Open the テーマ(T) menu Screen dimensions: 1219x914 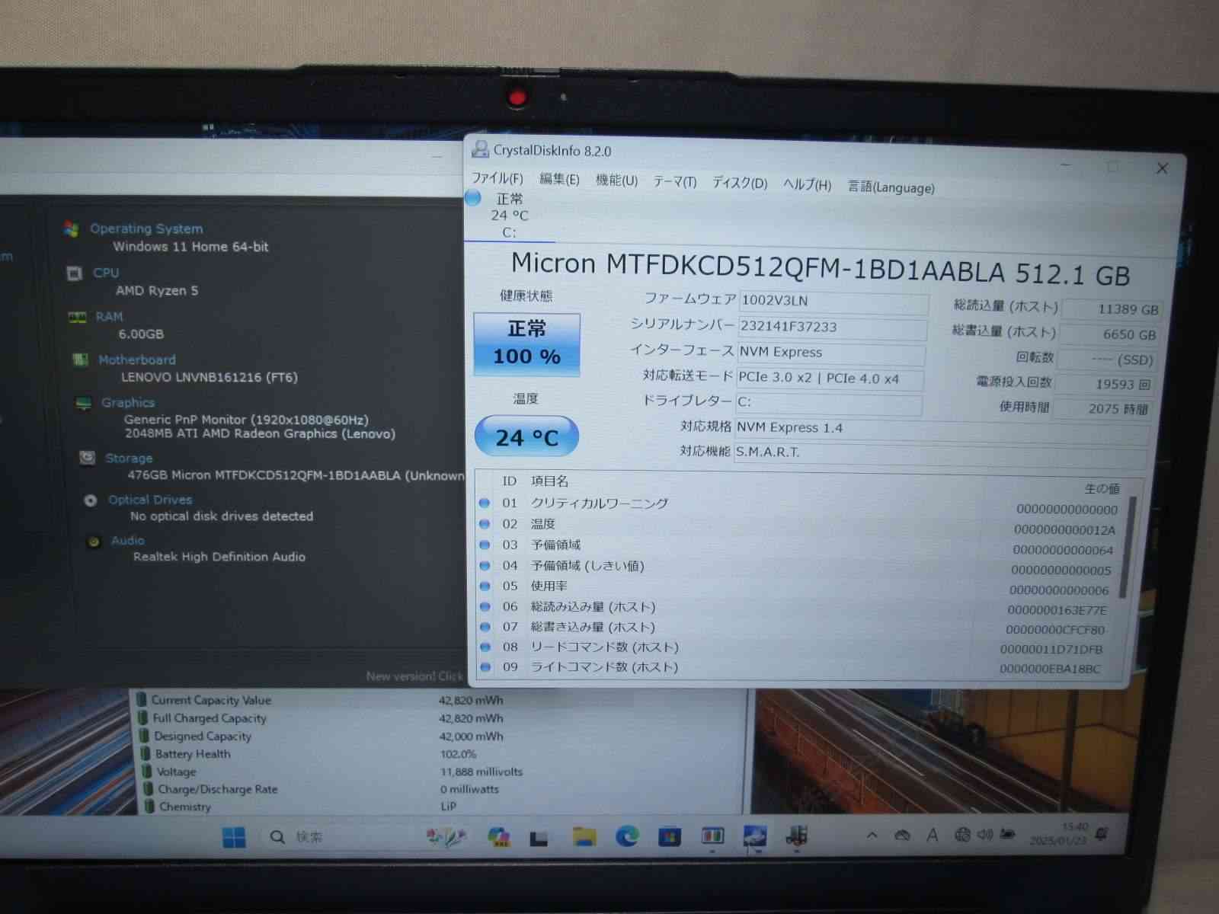click(674, 182)
